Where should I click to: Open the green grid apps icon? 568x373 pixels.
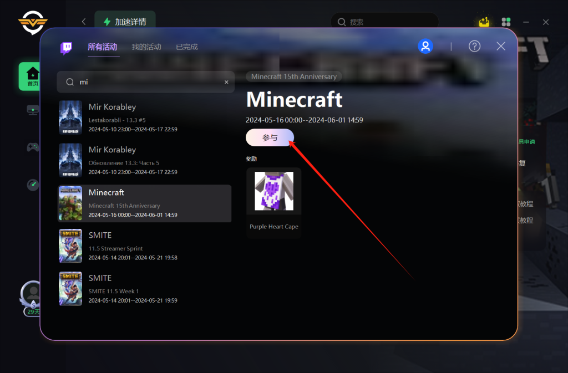coord(506,22)
